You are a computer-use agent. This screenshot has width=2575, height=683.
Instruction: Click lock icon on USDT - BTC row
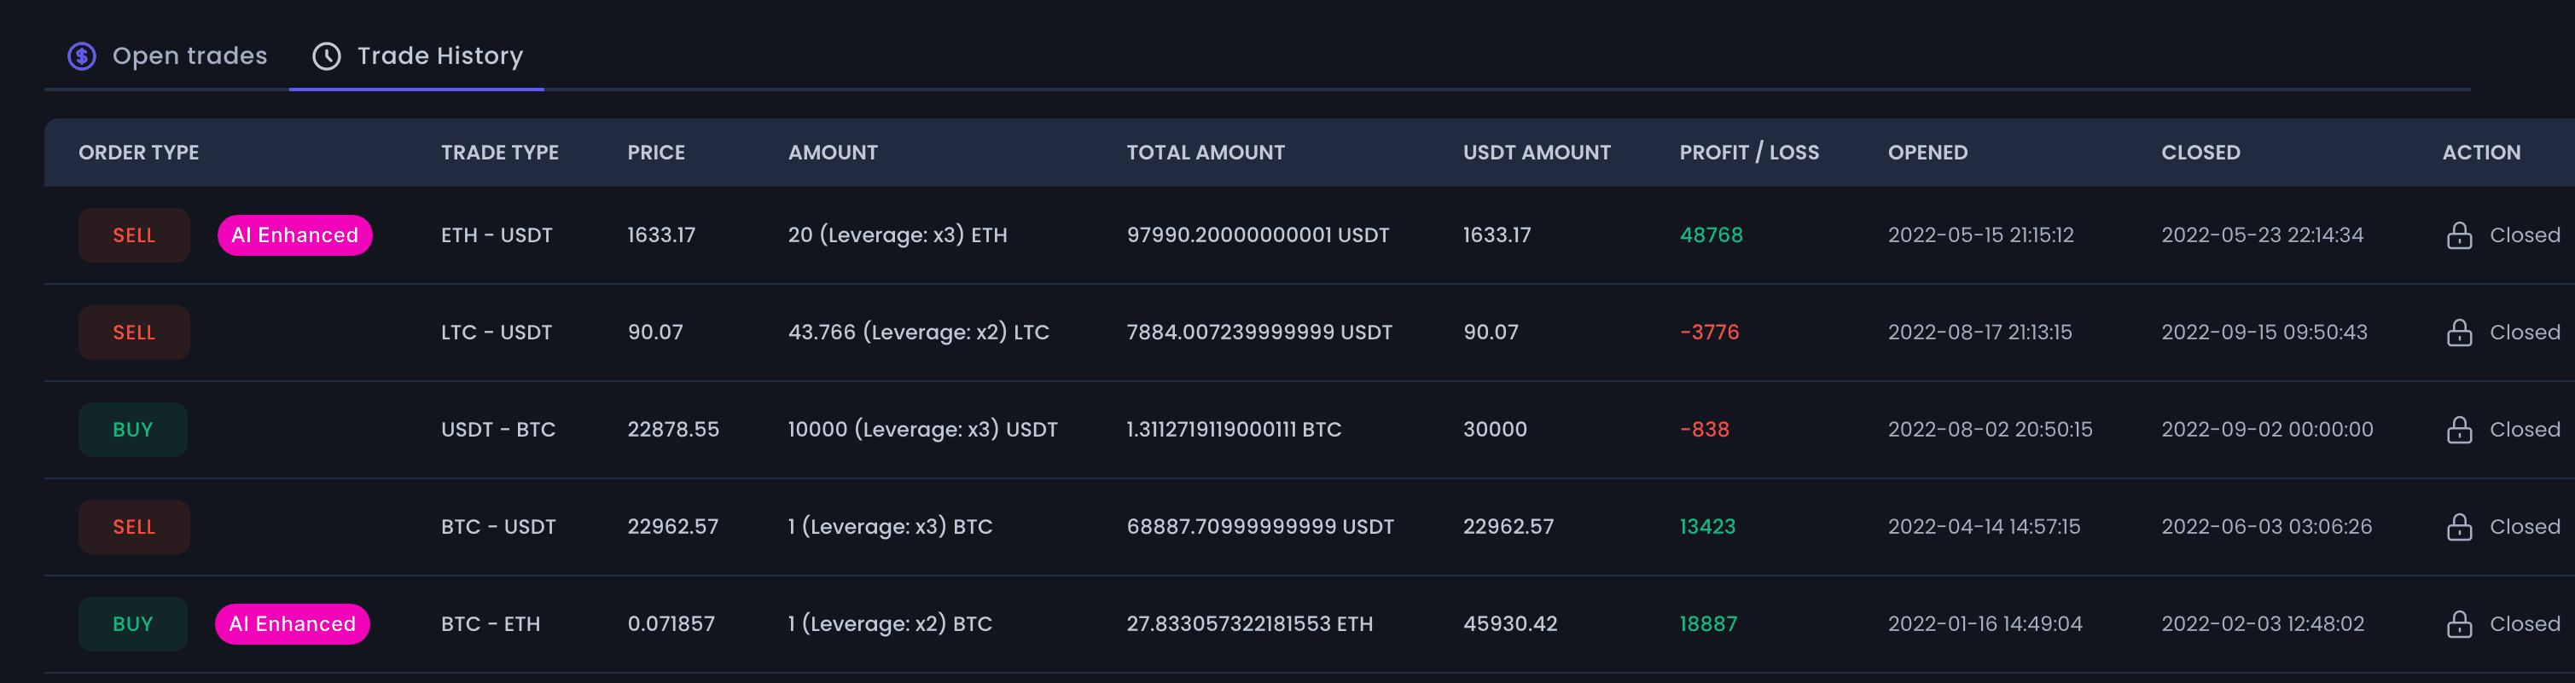(2459, 430)
